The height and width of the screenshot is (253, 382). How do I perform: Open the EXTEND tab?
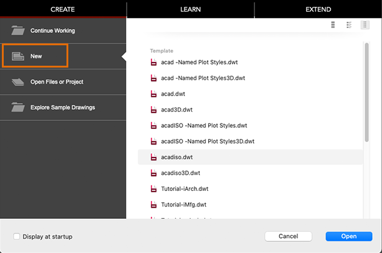318,9
